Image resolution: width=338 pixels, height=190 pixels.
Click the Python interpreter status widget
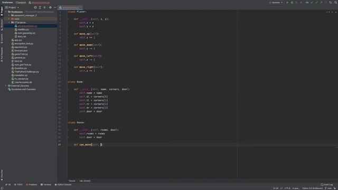click(312, 188)
